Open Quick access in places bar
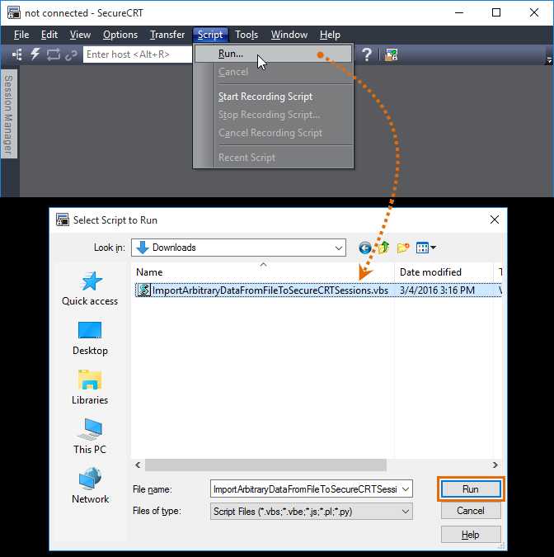 coord(90,289)
